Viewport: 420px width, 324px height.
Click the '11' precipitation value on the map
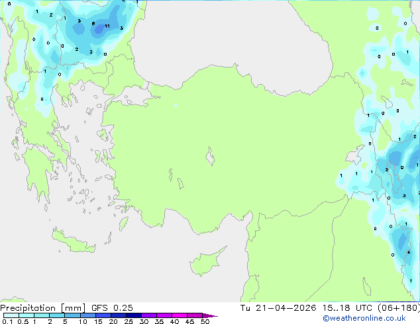(x=107, y=26)
